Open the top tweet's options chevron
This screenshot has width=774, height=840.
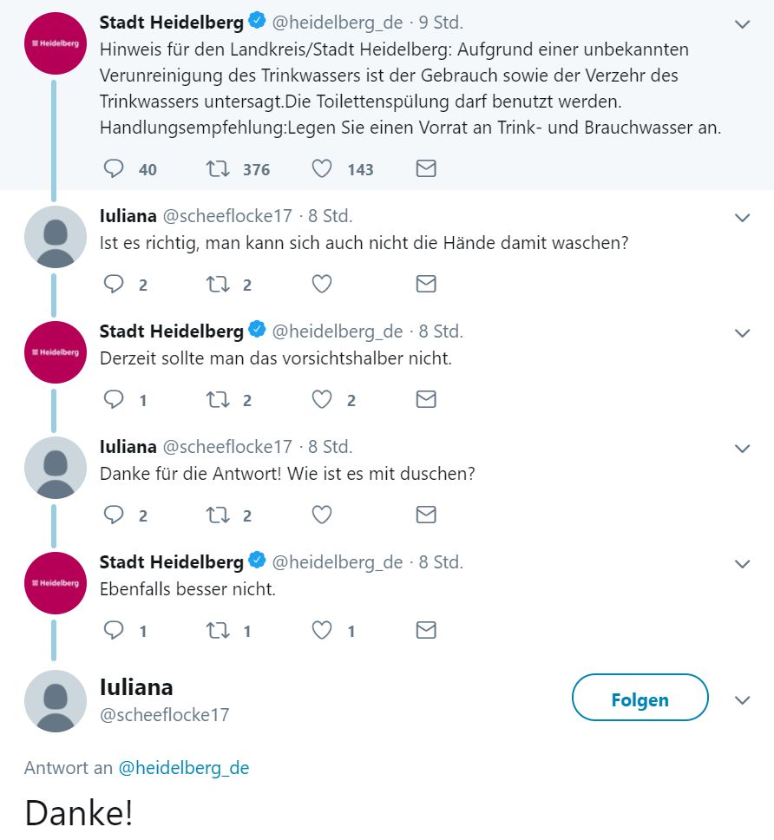742,25
